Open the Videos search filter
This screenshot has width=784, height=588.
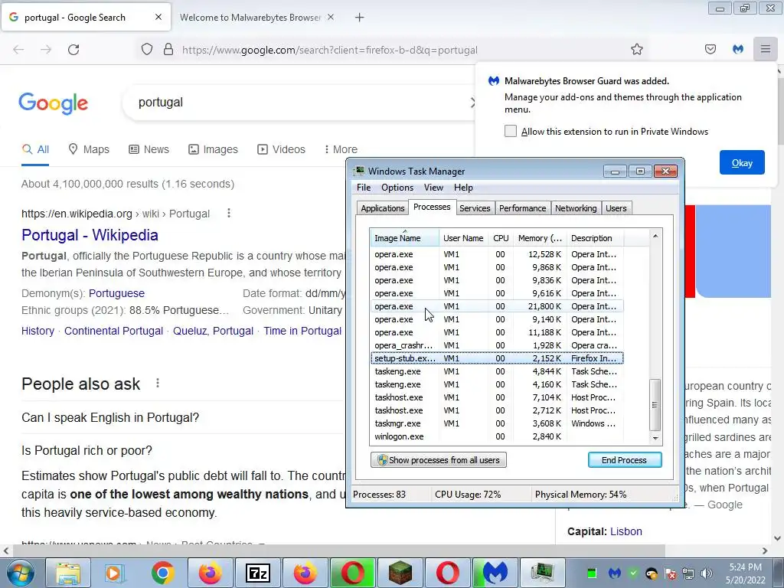(281, 149)
